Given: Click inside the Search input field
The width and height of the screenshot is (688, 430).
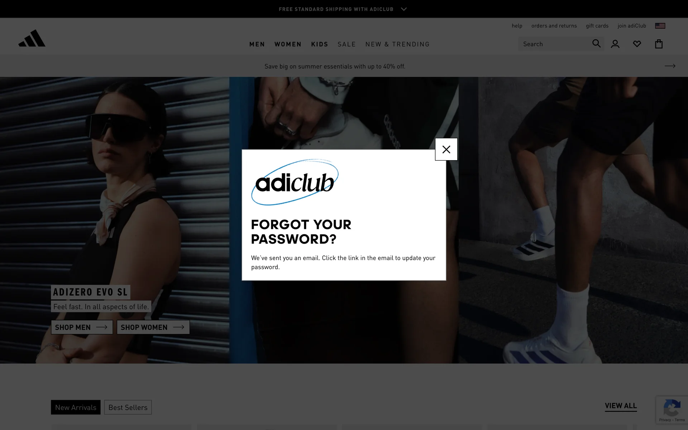Looking at the screenshot, I should coord(554,44).
